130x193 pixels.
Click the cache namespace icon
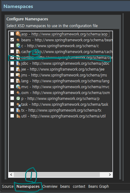[18, 51]
